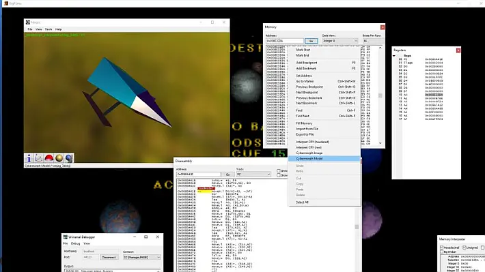This screenshot has height=272, width=485.
Task: Click the Memory window vertical scrollbar thumb
Action: click(x=380, y=95)
